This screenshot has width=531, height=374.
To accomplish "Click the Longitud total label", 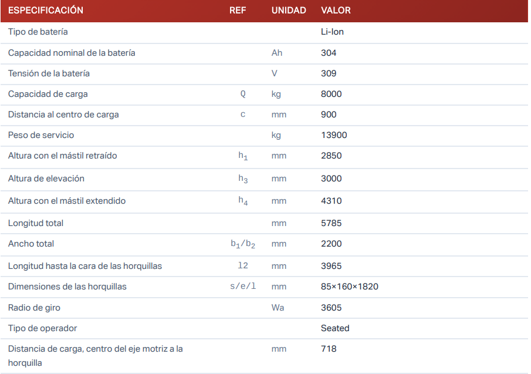I will click(x=36, y=223).
